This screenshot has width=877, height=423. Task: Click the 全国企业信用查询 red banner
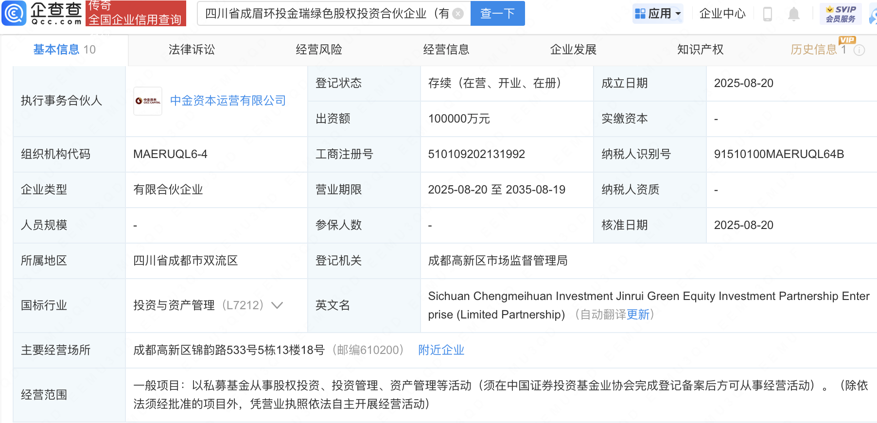tap(136, 14)
